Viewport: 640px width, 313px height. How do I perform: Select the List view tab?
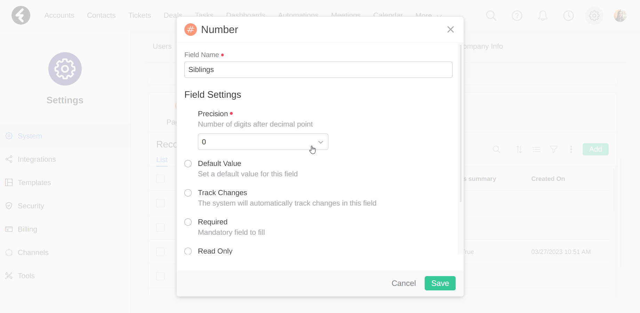pyautogui.click(x=162, y=160)
